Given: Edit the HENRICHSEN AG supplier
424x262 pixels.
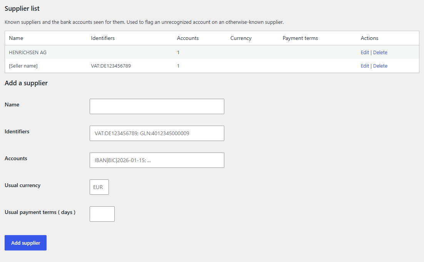Looking at the screenshot, I should click(x=364, y=52).
